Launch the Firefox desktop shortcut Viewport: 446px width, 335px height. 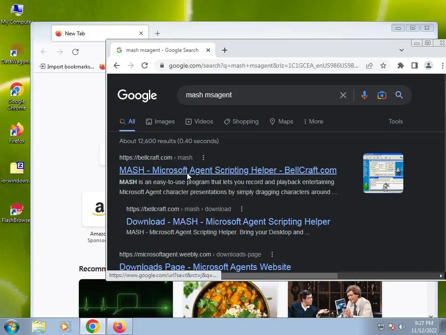[x=17, y=133]
